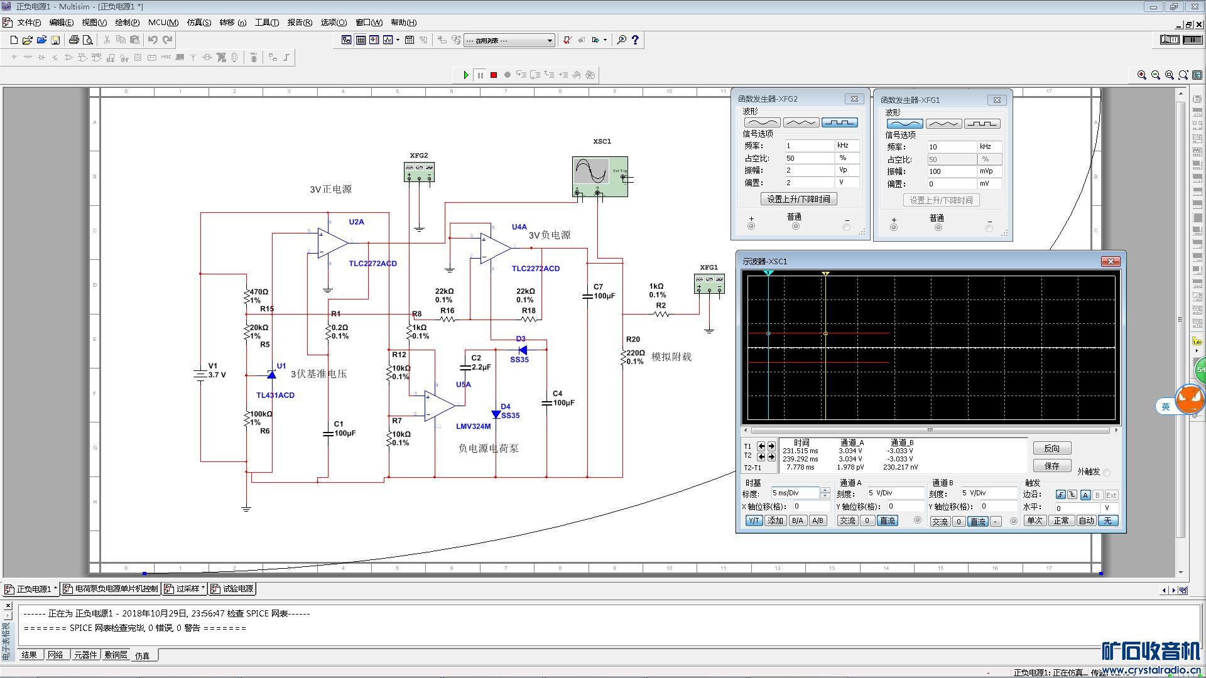
Task: Click 反向 button in oscilloscope
Action: tap(1051, 448)
